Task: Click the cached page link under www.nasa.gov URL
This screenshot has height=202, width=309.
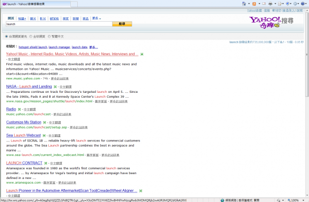Action: [101, 101]
